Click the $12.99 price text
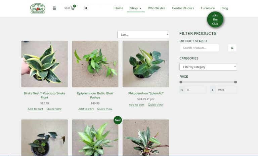The height and width of the screenshot is (156, 258). coord(44,103)
